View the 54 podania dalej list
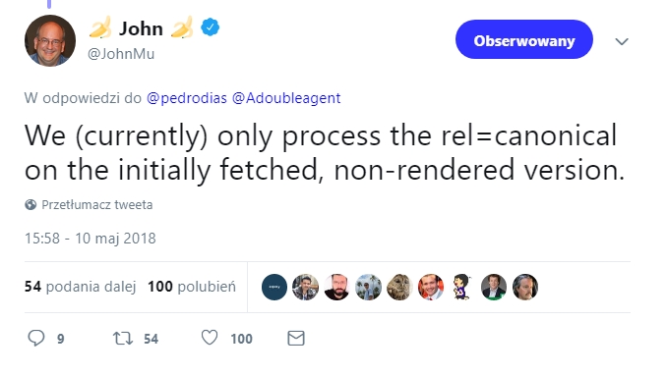Image resolution: width=668 pixels, height=375 pixels. (80, 287)
